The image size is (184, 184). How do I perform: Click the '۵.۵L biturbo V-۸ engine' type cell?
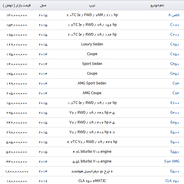coord(92,161)
